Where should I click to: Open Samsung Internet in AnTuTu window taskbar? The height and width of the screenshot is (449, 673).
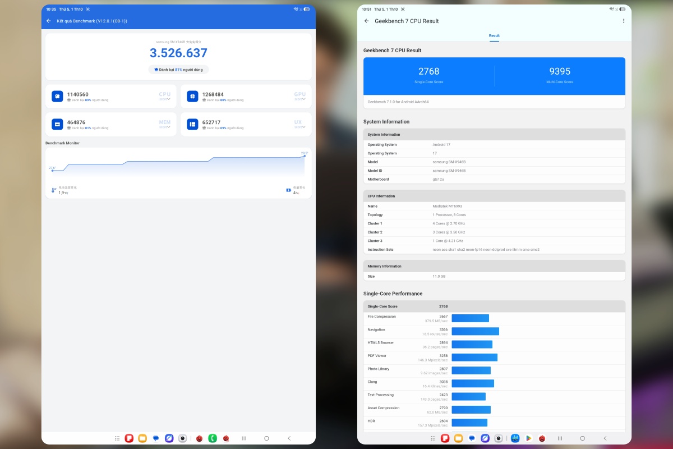(169, 438)
